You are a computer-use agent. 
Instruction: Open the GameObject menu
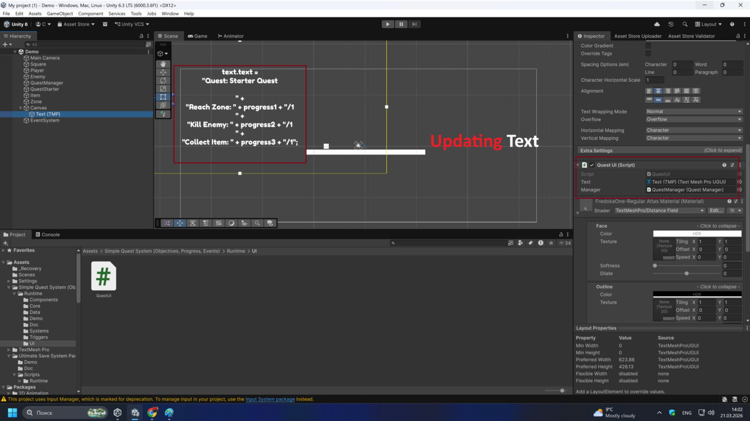[x=60, y=13]
